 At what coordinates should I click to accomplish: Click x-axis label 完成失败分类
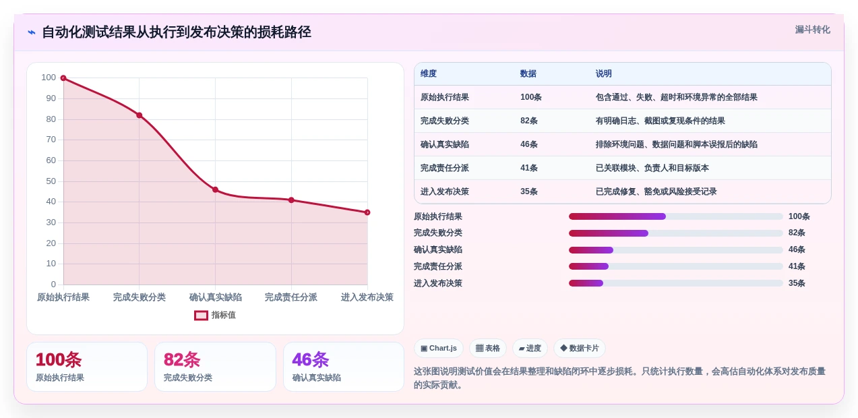(x=140, y=297)
